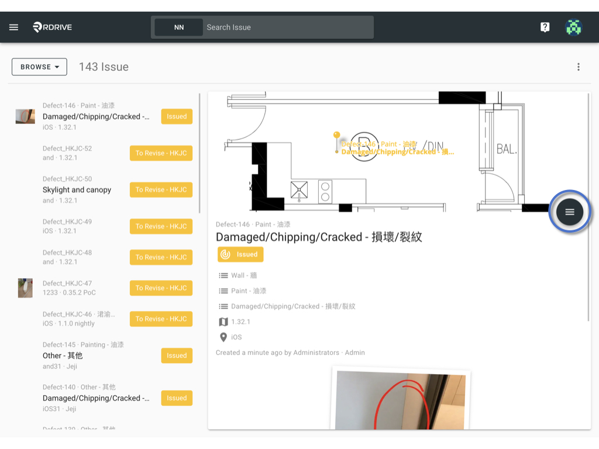Open the hamburger navigation menu
Viewport: 599px width, 449px height.
tap(14, 27)
